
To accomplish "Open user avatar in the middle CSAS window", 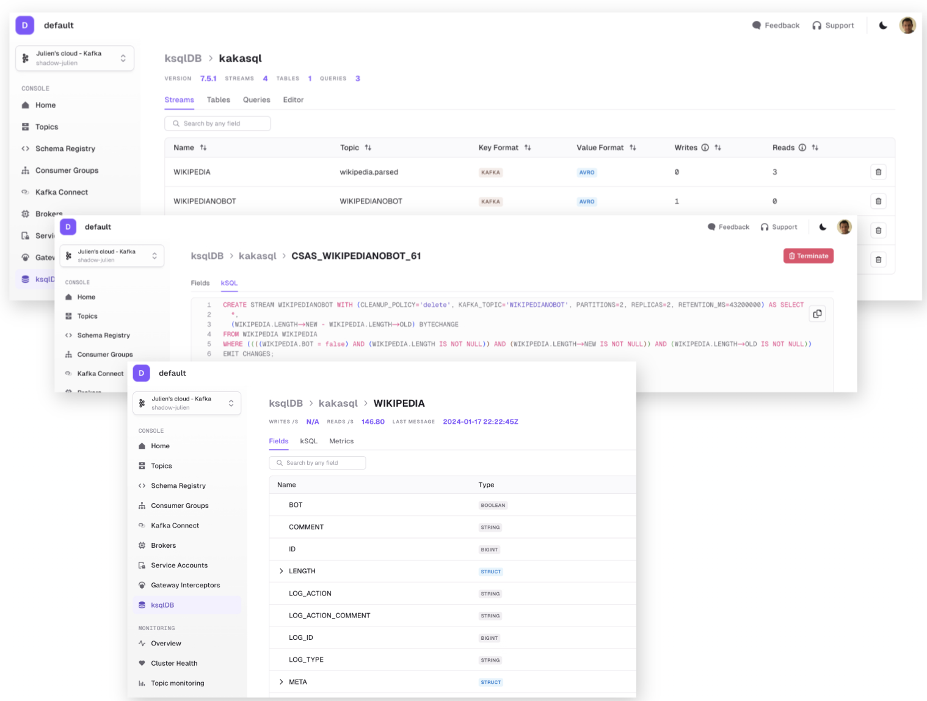I will coord(845,227).
